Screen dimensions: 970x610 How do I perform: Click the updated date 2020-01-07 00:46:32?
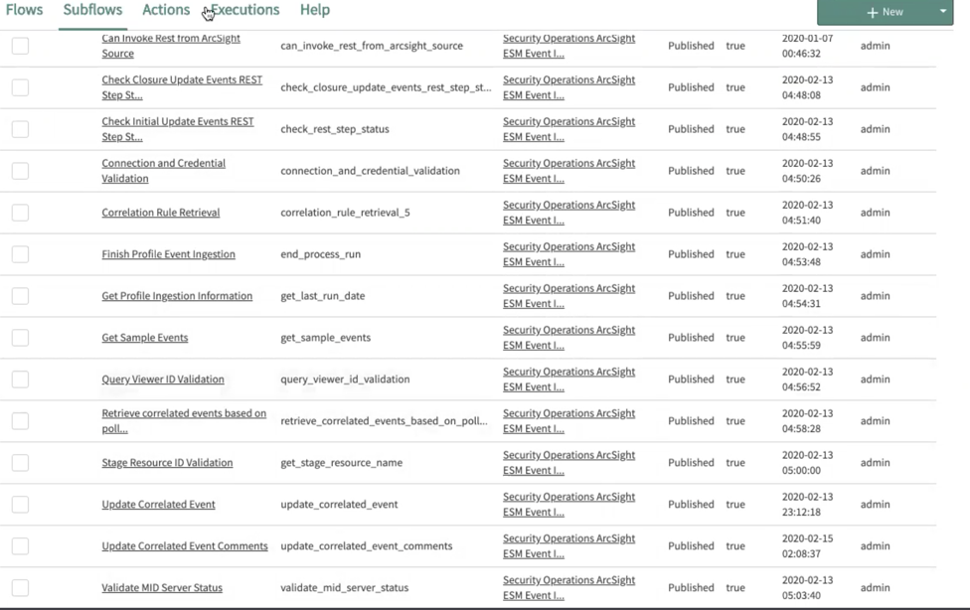[x=807, y=46]
